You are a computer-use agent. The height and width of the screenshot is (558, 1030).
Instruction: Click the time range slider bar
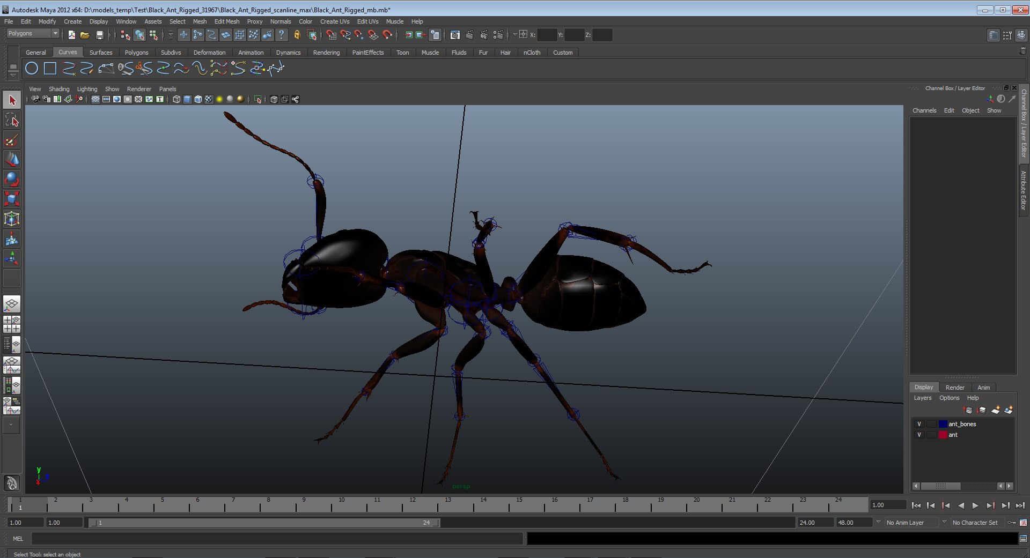[x=264, y=523]
